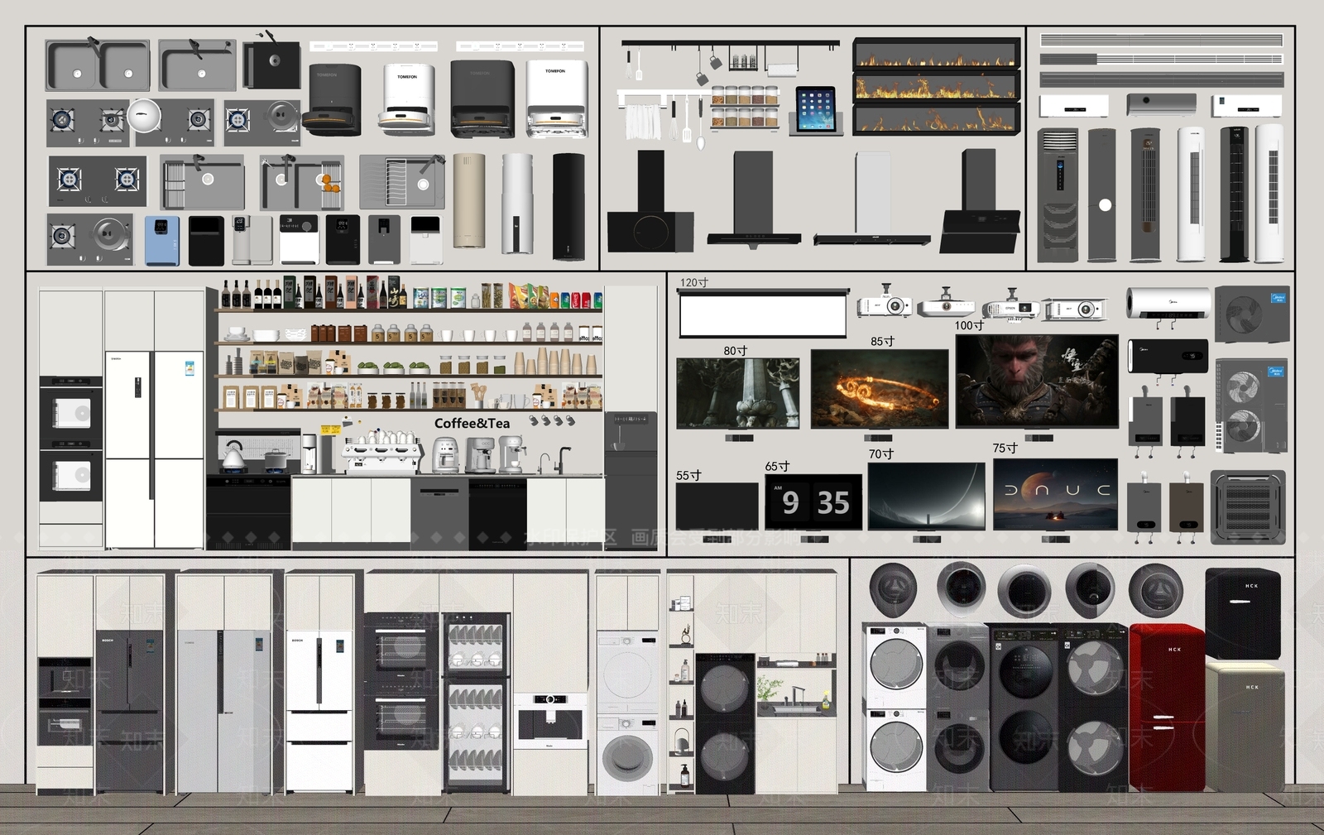The image size is (1324, 835).
Task: Select the white pull-down projection screen
Action: 763,314
